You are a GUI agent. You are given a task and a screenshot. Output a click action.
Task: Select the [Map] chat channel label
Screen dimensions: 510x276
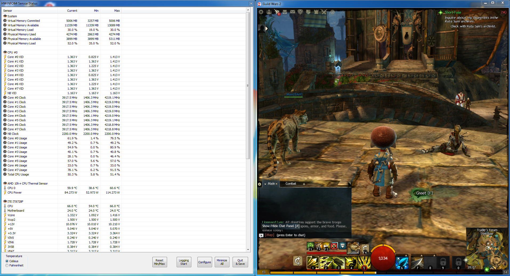coord(269,235)
